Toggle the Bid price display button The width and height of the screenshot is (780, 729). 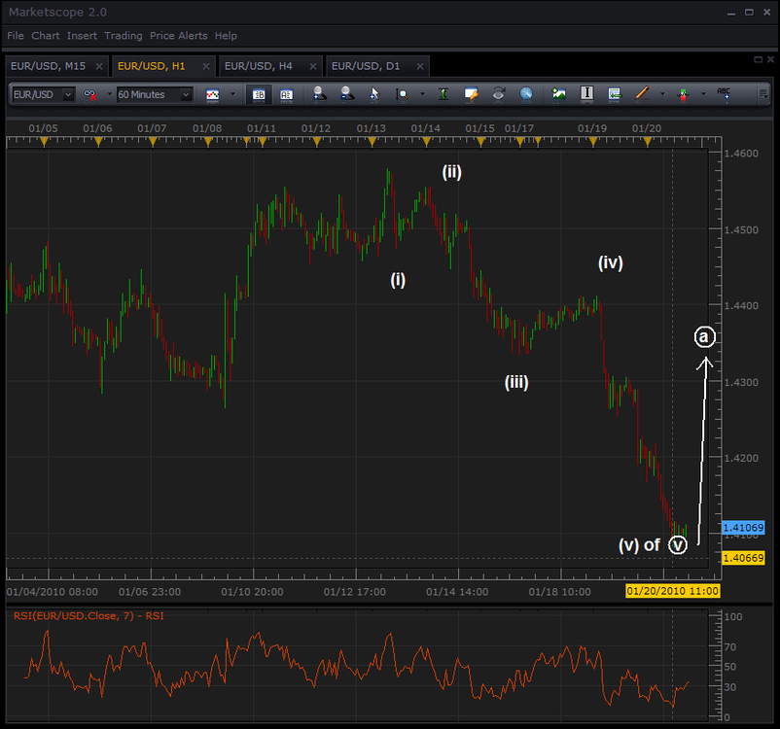coord(259,94)
